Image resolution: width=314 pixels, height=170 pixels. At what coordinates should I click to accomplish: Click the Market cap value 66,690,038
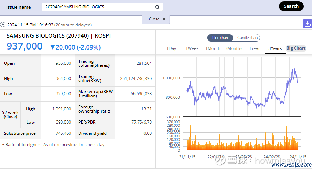click(141, 94)
